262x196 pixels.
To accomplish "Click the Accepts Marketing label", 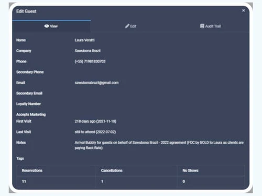I will coord(31,114).
